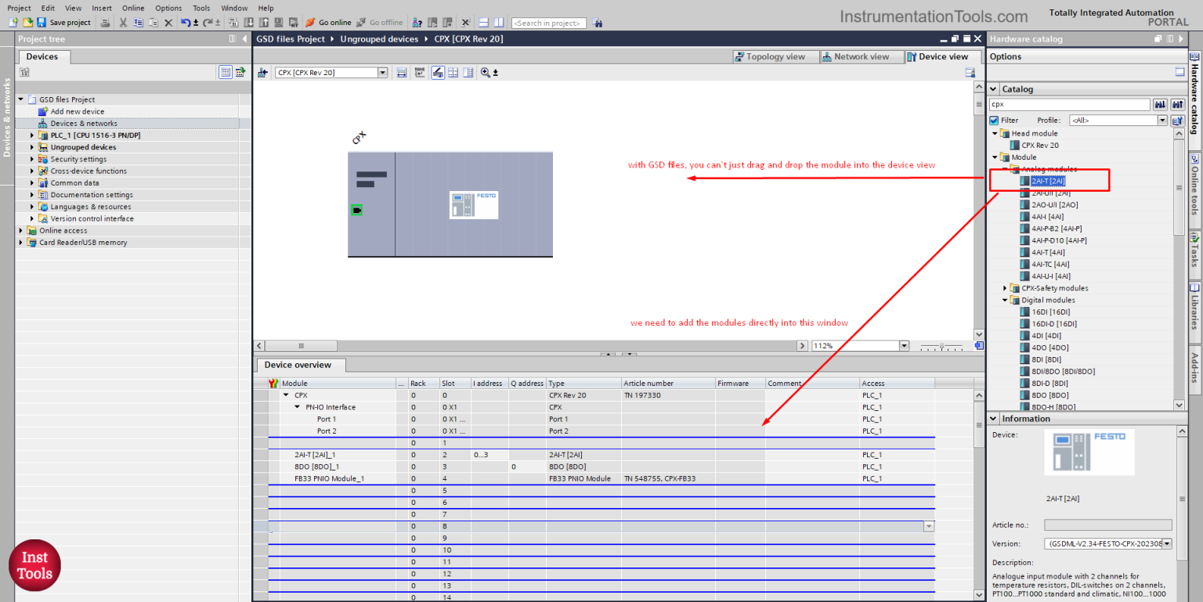Open the Options menu
Viewport: 1203px width, 602px height.
[x=168, y=8]
